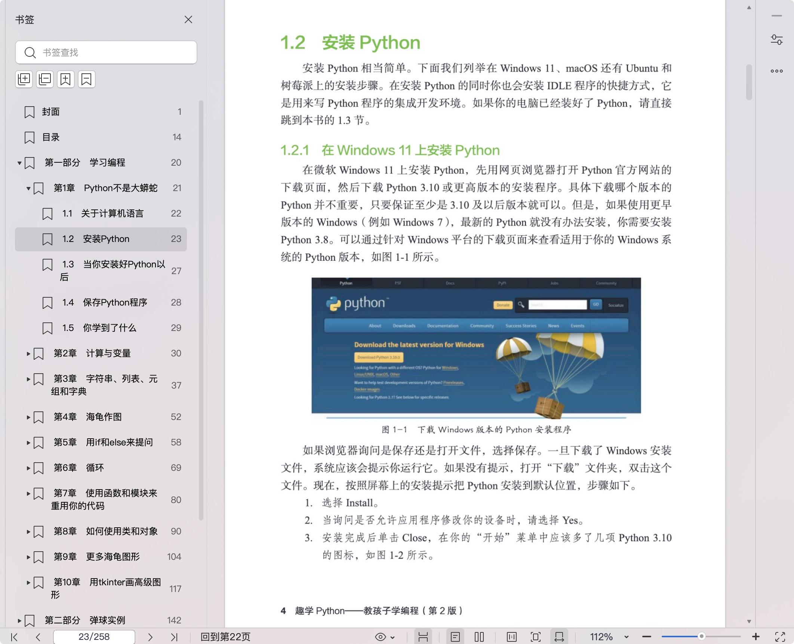Expand 第6章 循环
The image size is (794, 644).
click(x=28, y=468)
